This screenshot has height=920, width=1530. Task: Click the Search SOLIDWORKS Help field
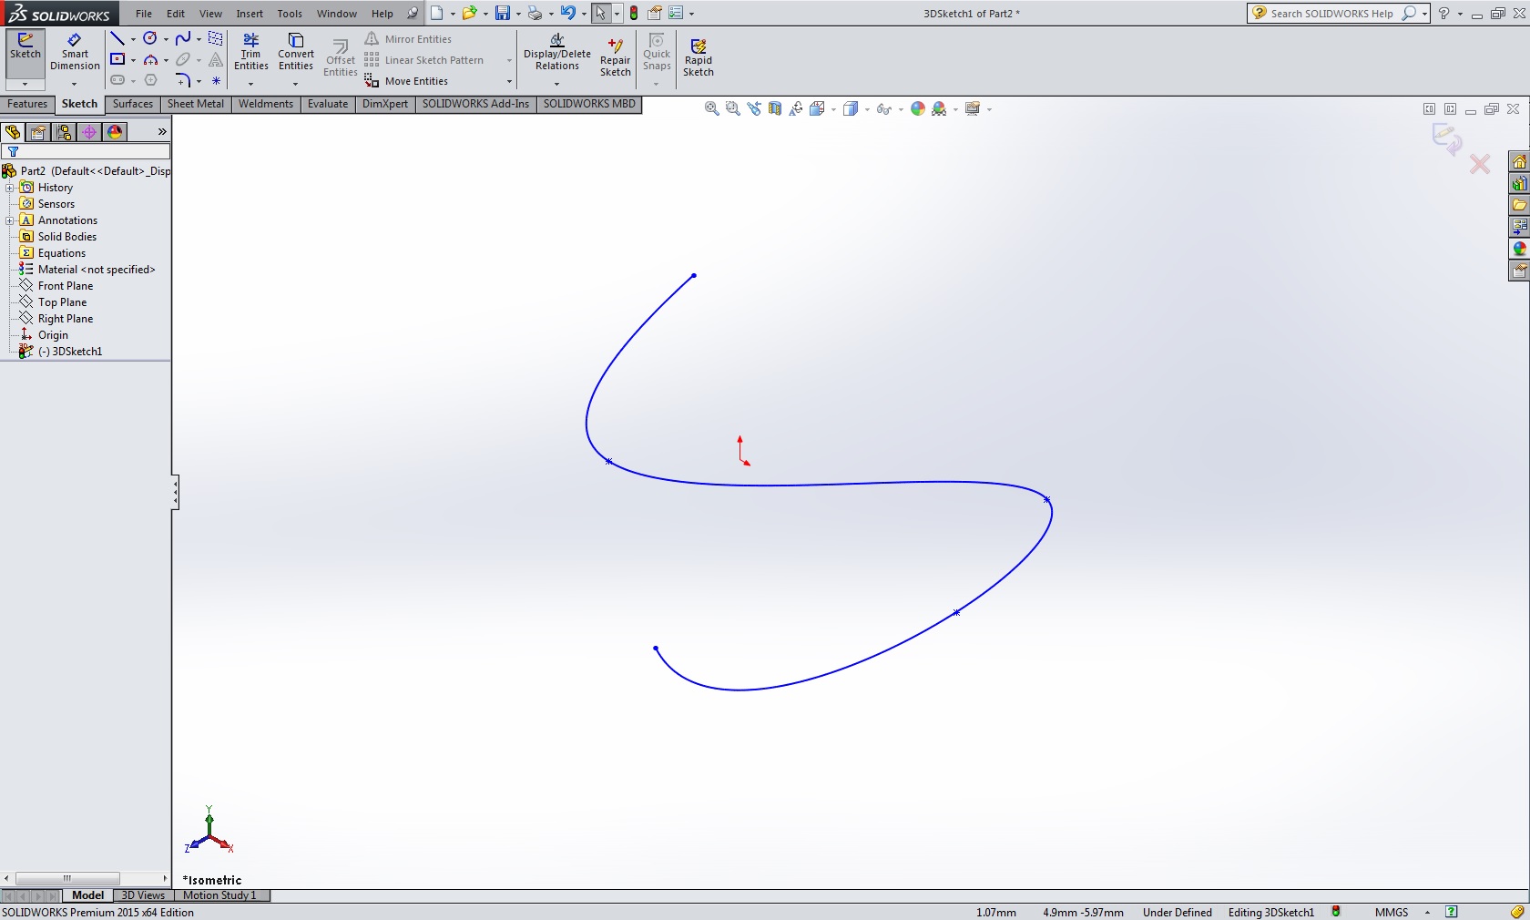click(x=1331, y=14)
